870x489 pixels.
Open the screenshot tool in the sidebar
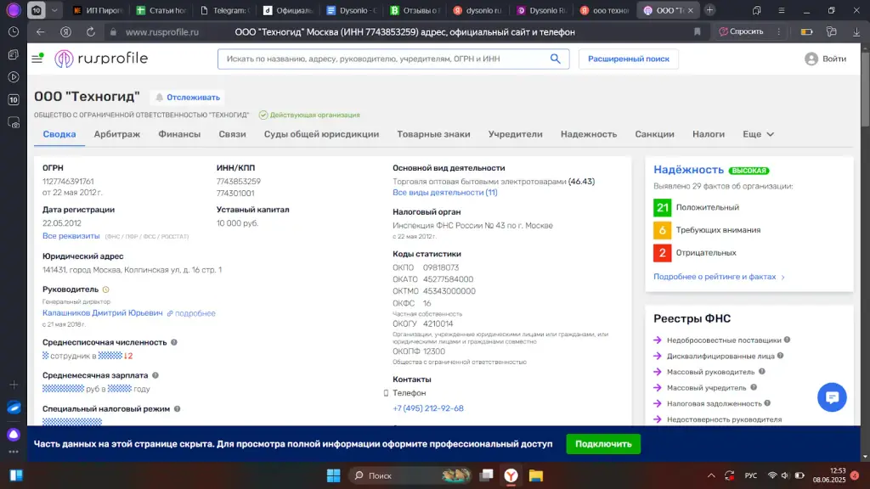(14, 122)
